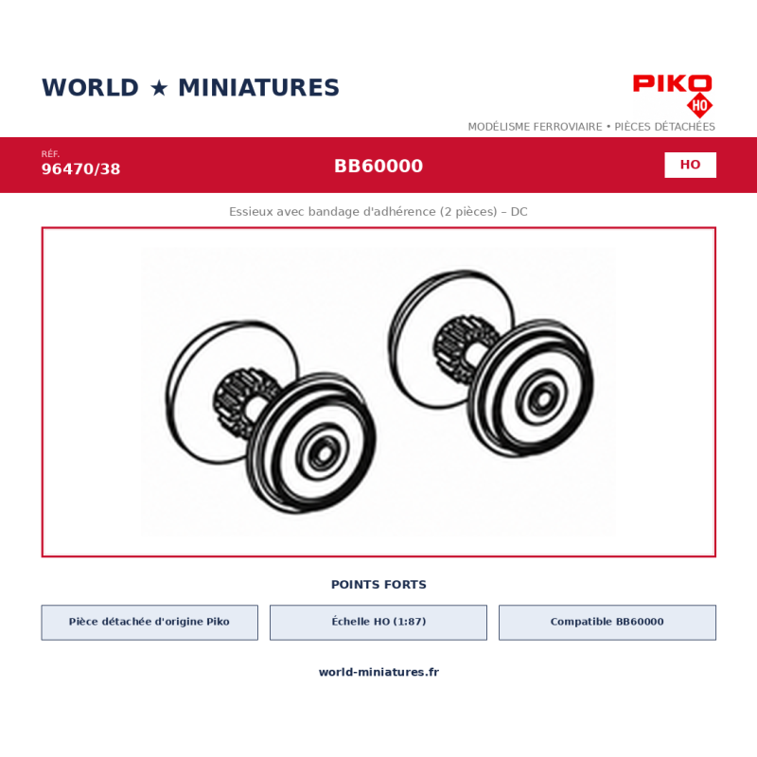757x757 pixels.
Task: Click the 'Essieux avec bandage d'adhérence' description line
Action: 378,211
